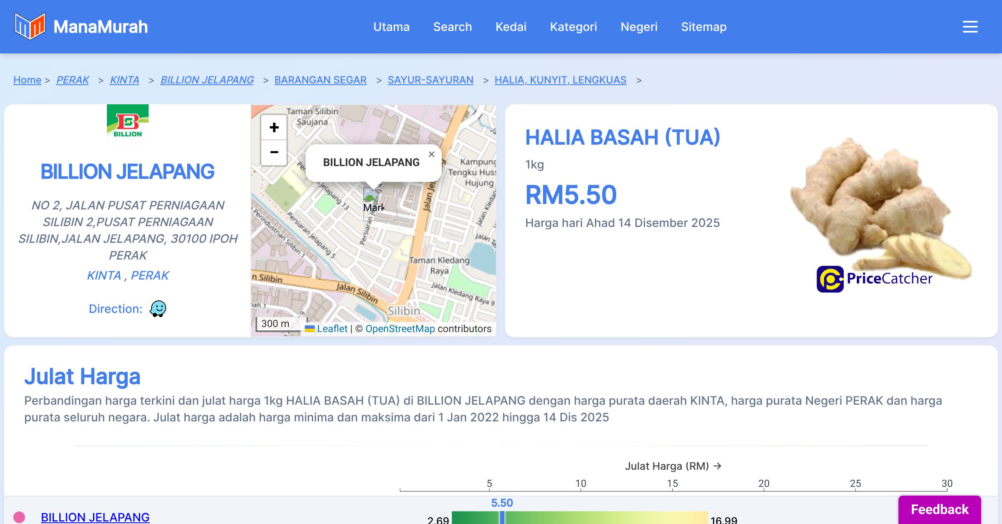This screenshot has width=1002, height=524.
Task: Follow the HALIA, KUNYIT, LENGKUAS breadcrumb
Action: tap(560, 80)
